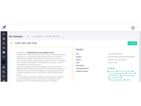Open recipient Durai kandasamy
Image resolution: width=141 pixels, height=106 pixels.
tap(129, 75)
